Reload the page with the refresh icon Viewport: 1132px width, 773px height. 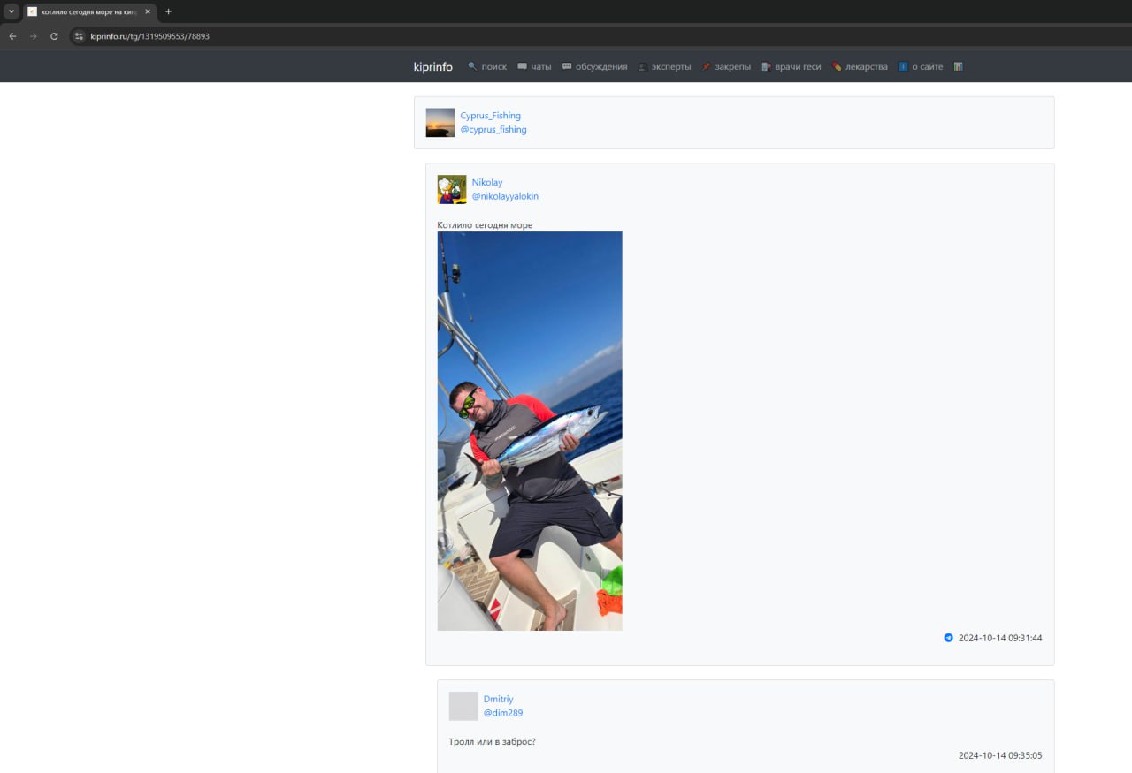54,36
